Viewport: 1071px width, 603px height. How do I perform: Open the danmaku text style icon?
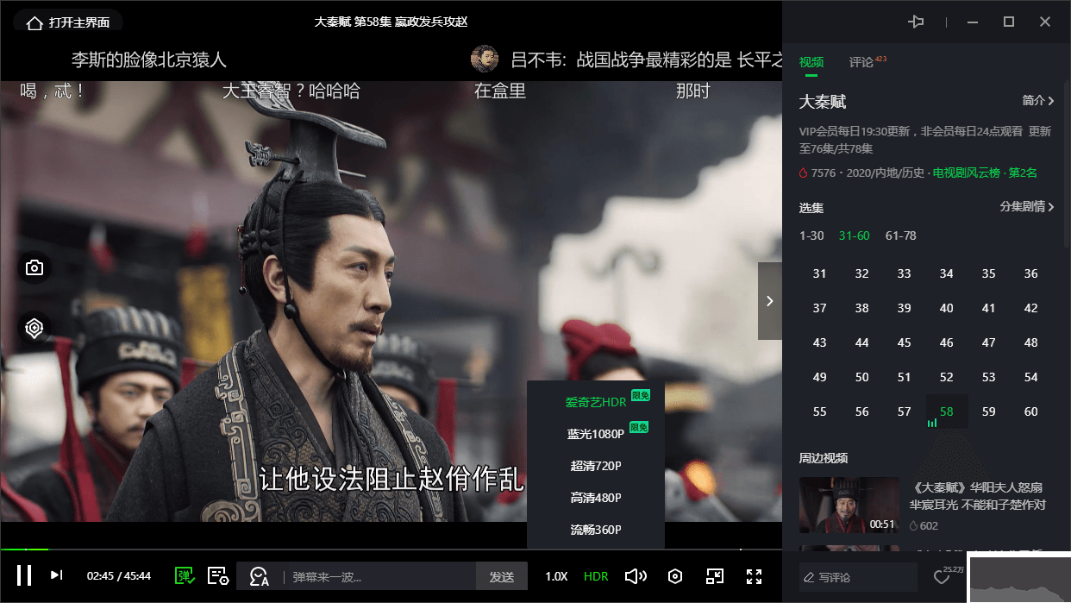(259, 576)
